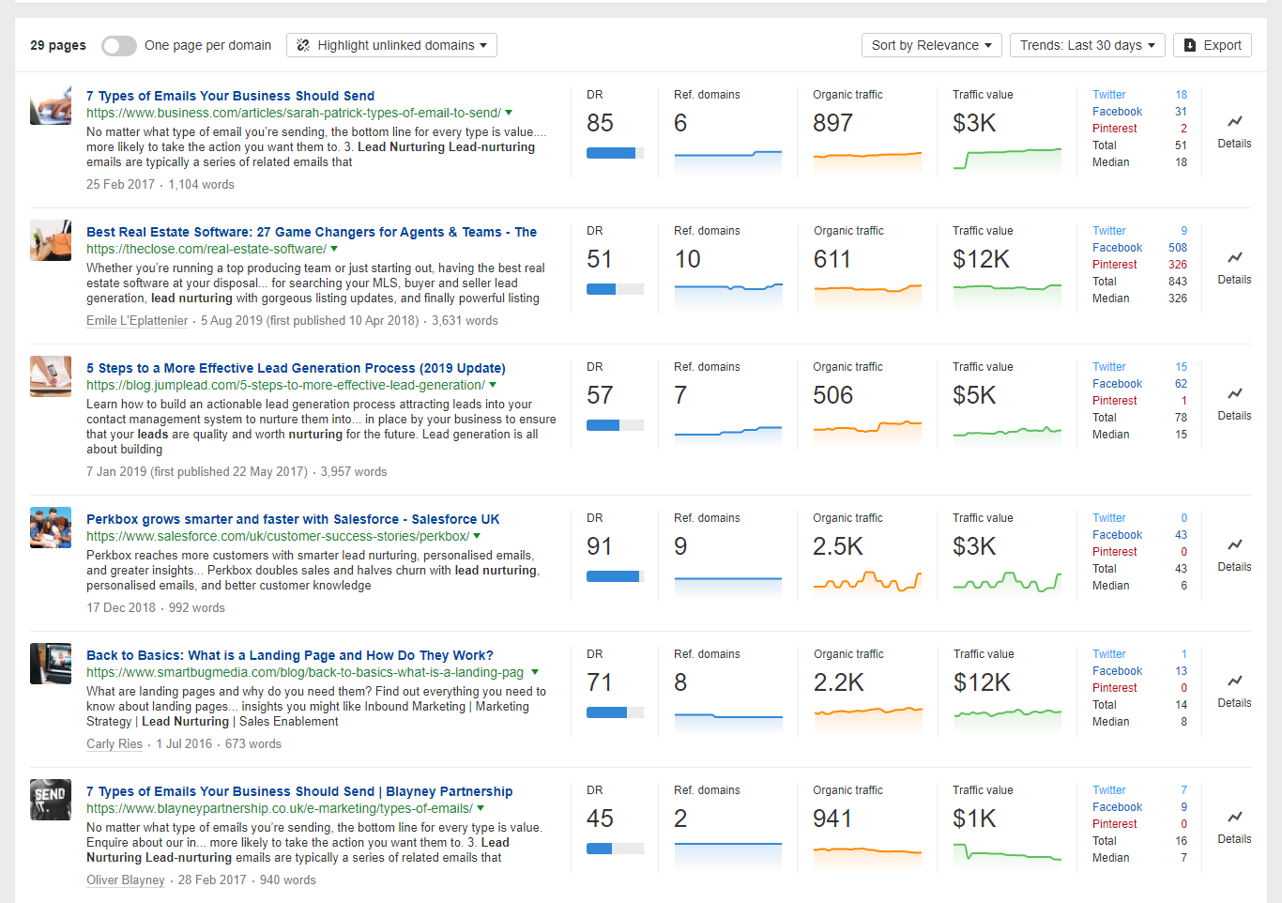This screenshot has width=1282, height=903.
Task: Click traffic value $12K chart for smartbugmedia
Action: tap(1008, 720)
